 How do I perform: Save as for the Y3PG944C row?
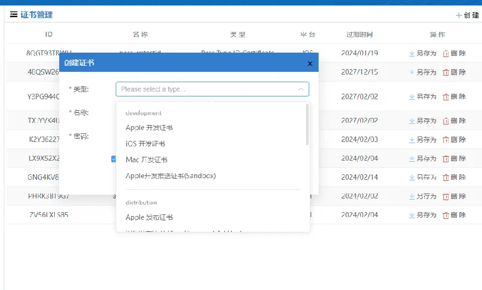coord(422,97)
